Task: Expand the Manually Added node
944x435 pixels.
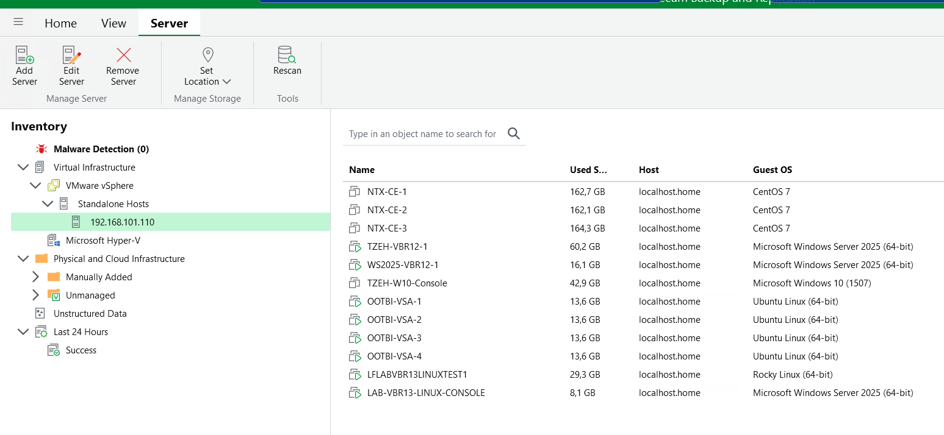Action: (35, 277)
